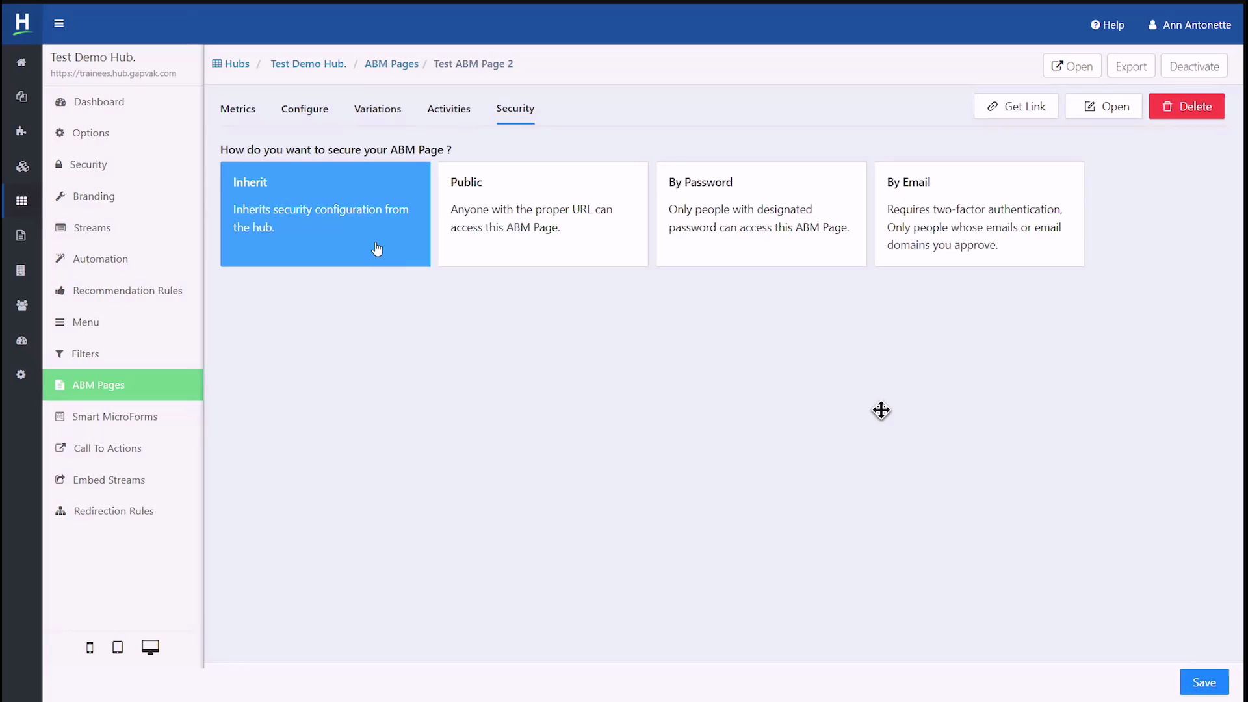Image resolution: width=1248 pixels, height=702 pixels.
Task: Choose the Public security option card
Action: pyautogui.click(x=543, y=214)
